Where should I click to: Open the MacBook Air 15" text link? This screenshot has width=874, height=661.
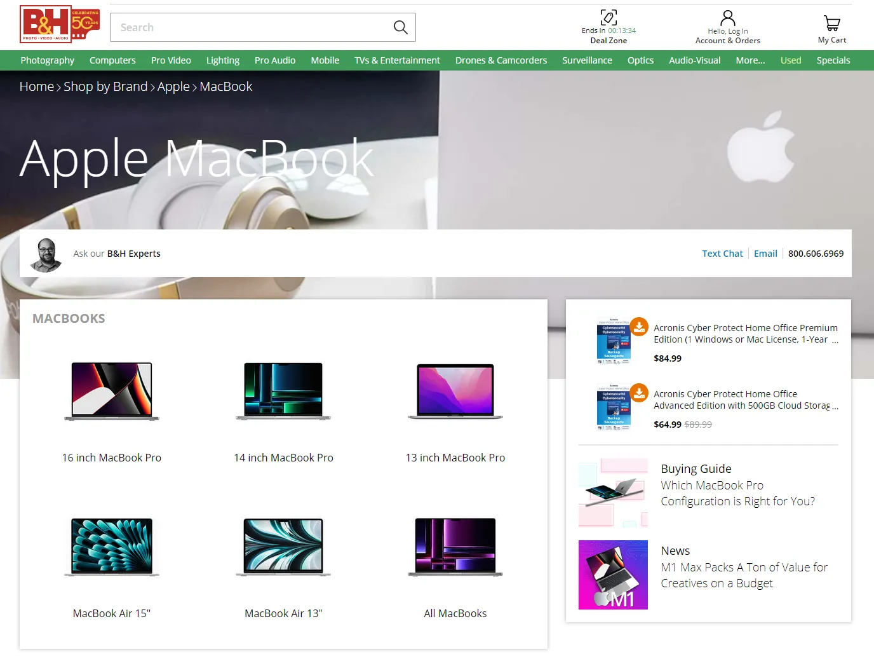(x=112, y=613)
